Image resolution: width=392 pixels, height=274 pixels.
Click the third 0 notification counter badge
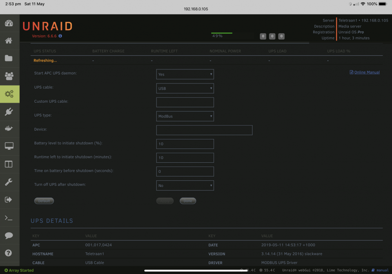tap(281, 36)
